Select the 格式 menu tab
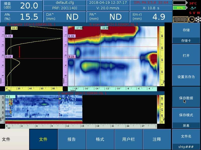The image size is (201, 150). tap(100, 139)
